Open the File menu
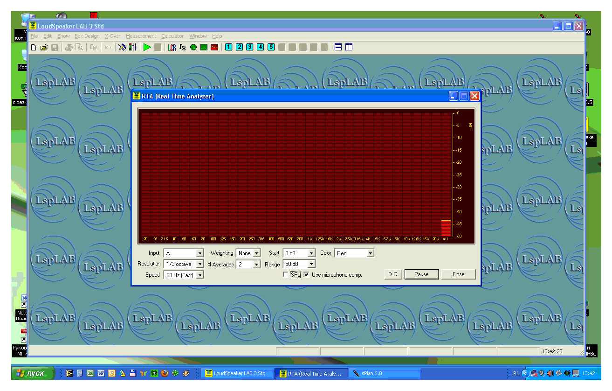The height and width of the screenshot is (391, 612). [34, 36]
